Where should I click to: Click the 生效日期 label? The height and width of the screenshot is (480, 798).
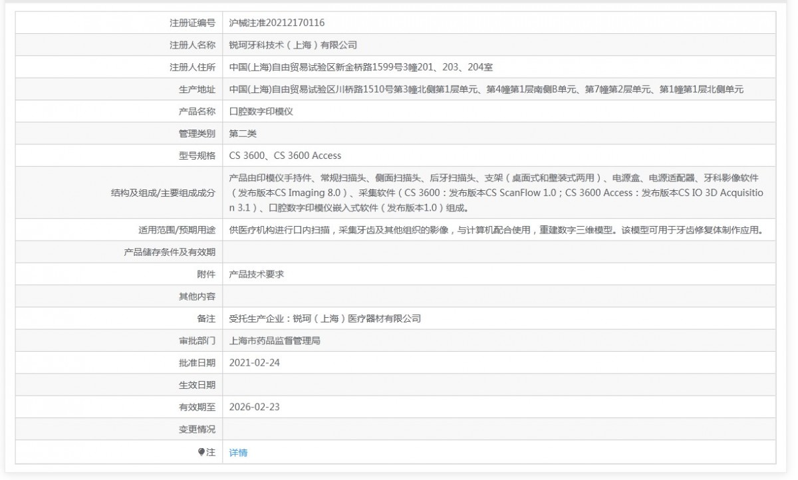point(197,385)
